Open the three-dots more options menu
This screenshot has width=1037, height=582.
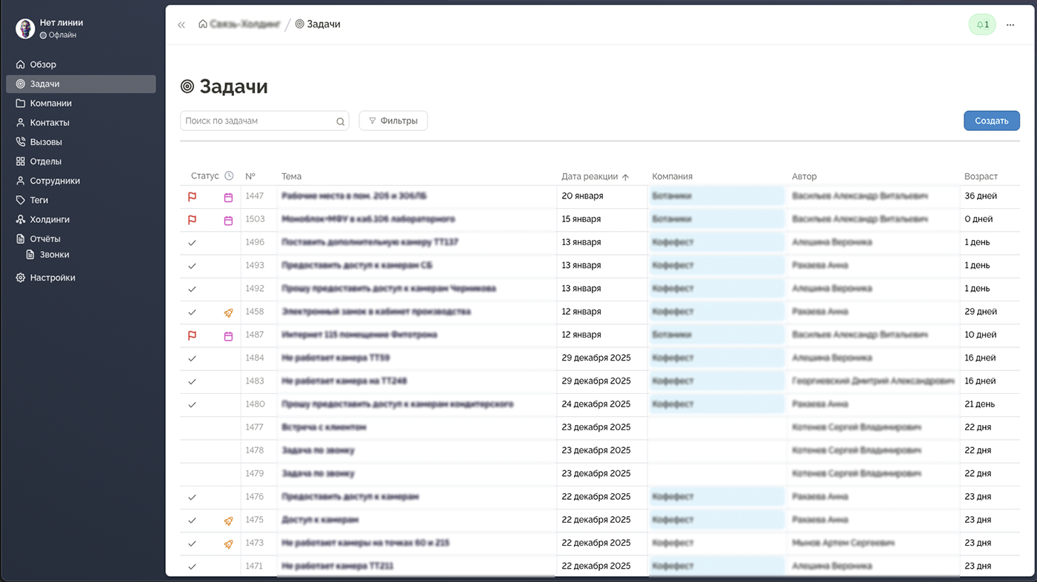pos(1010,24)
